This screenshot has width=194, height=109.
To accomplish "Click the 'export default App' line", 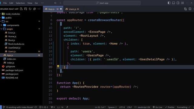I will click(x=73, y=98).
